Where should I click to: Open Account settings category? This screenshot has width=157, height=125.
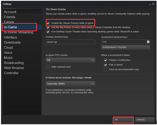click(x=10, y=12)
